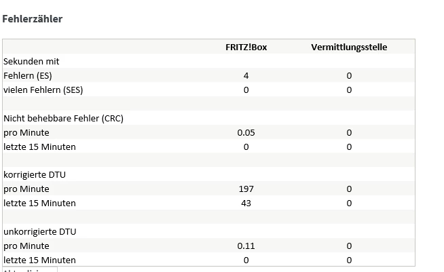Click the Fehlern (ES) row label

pos(28,76)
